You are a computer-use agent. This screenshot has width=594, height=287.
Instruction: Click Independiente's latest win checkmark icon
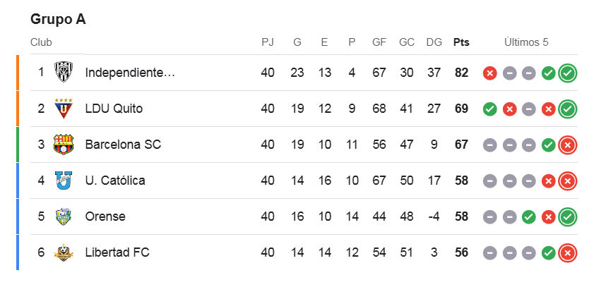568,73
